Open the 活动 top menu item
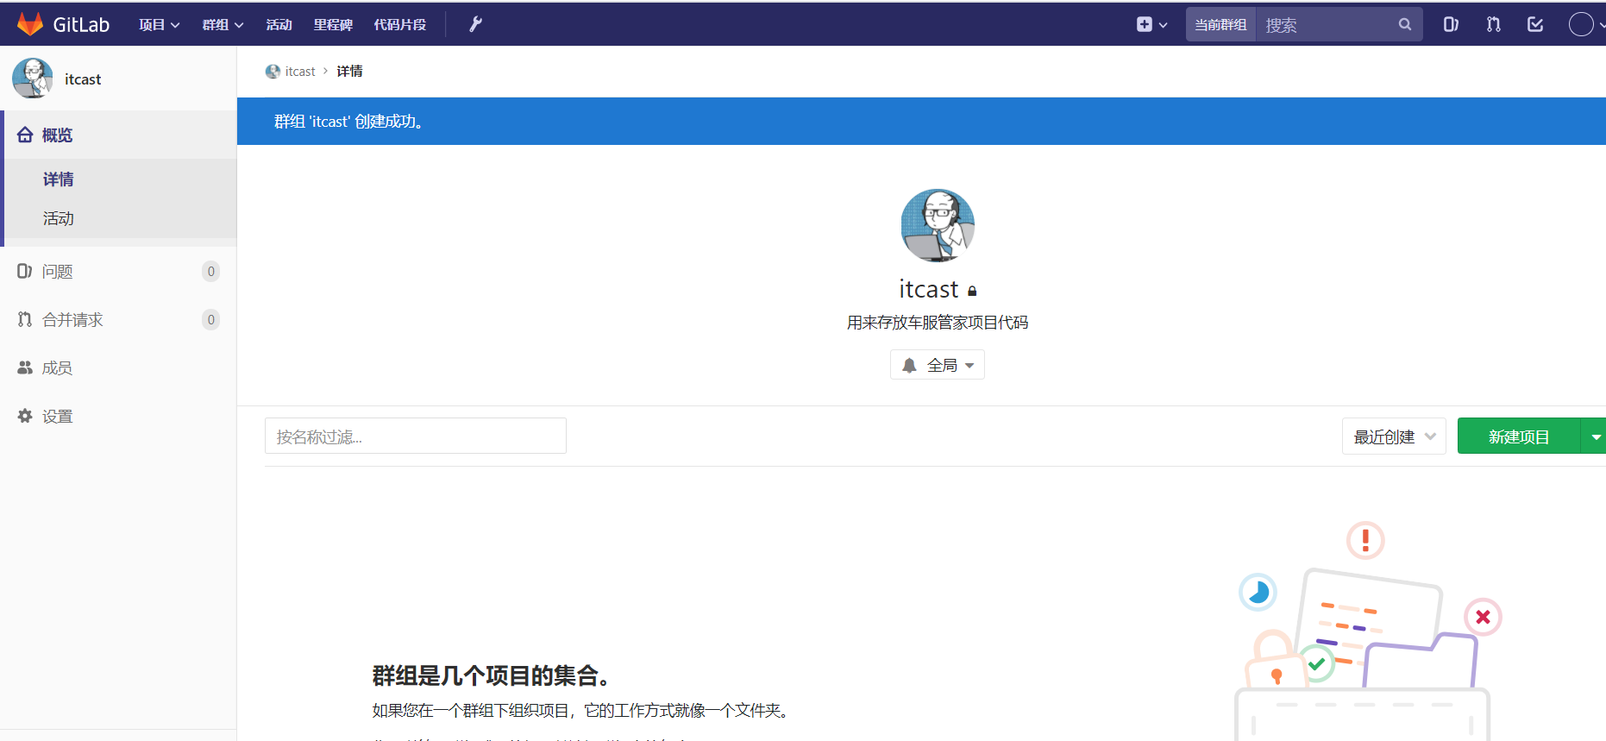 point(279,25)
